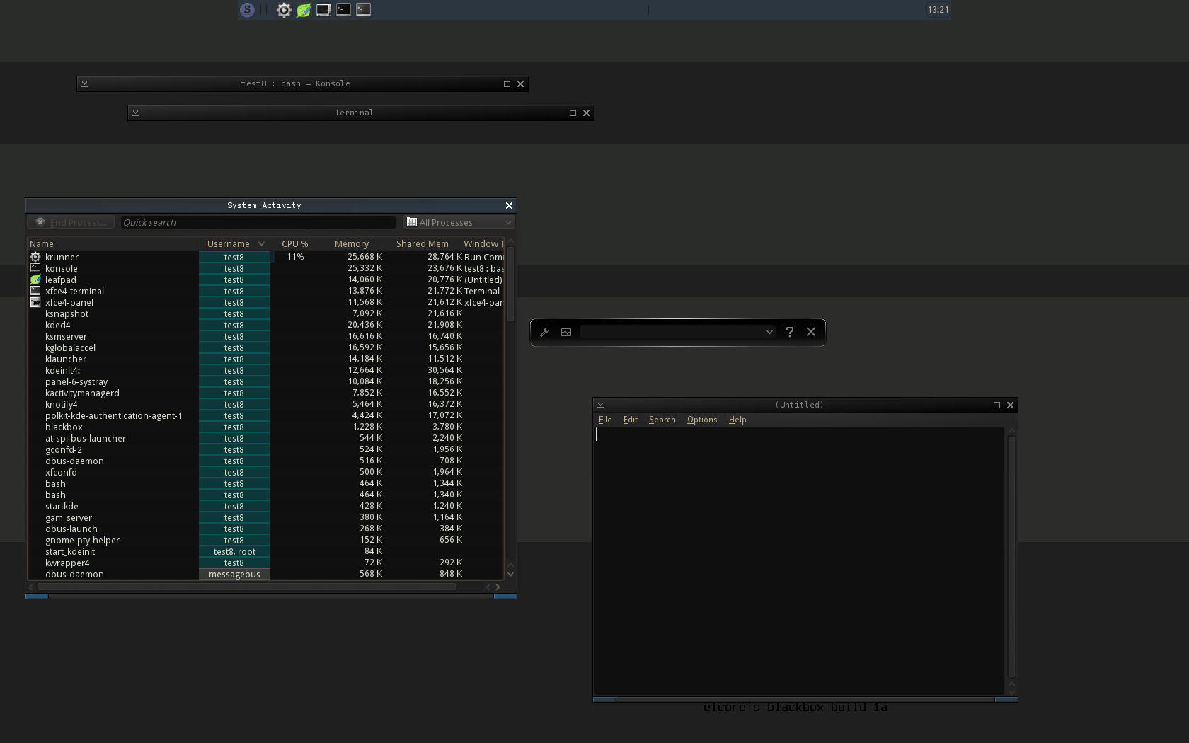Click the End Process button

(71, 222)
